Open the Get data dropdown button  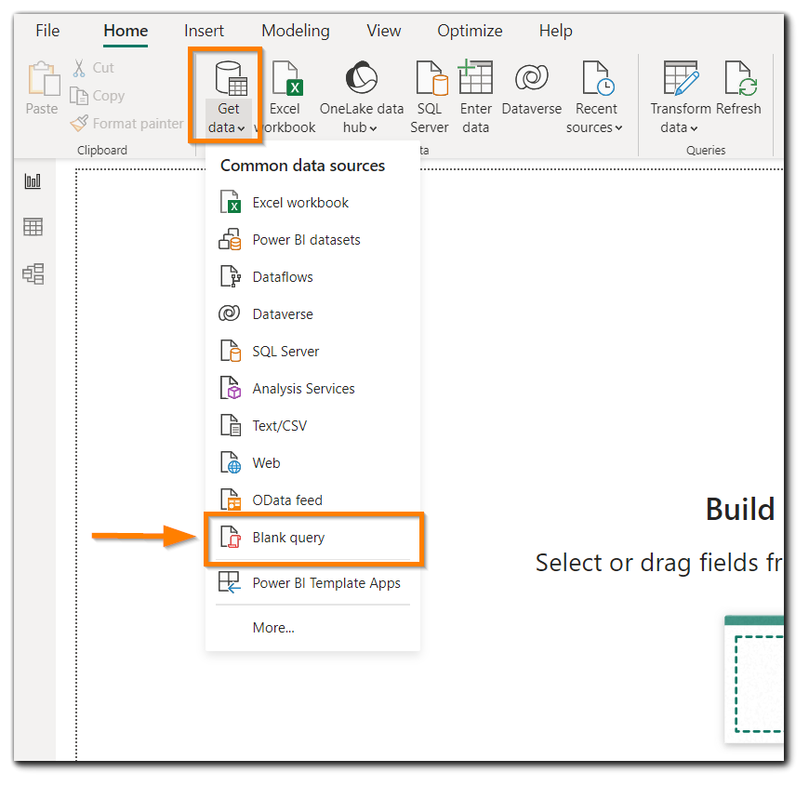tap(228, 97)
